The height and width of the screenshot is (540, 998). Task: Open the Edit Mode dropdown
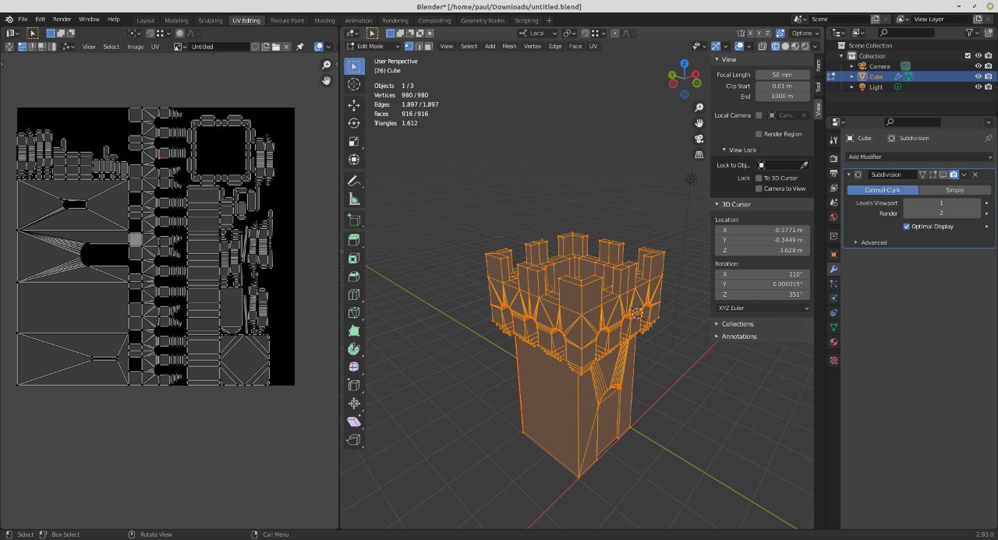click(x=373, y=47)
